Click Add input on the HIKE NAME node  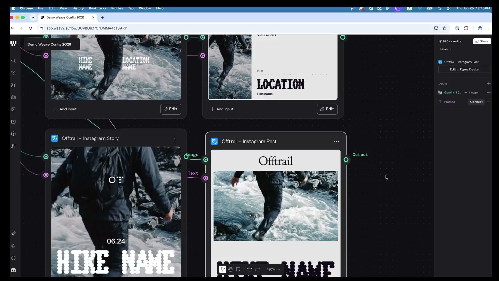pyautogui.click(x=65, y=109)
